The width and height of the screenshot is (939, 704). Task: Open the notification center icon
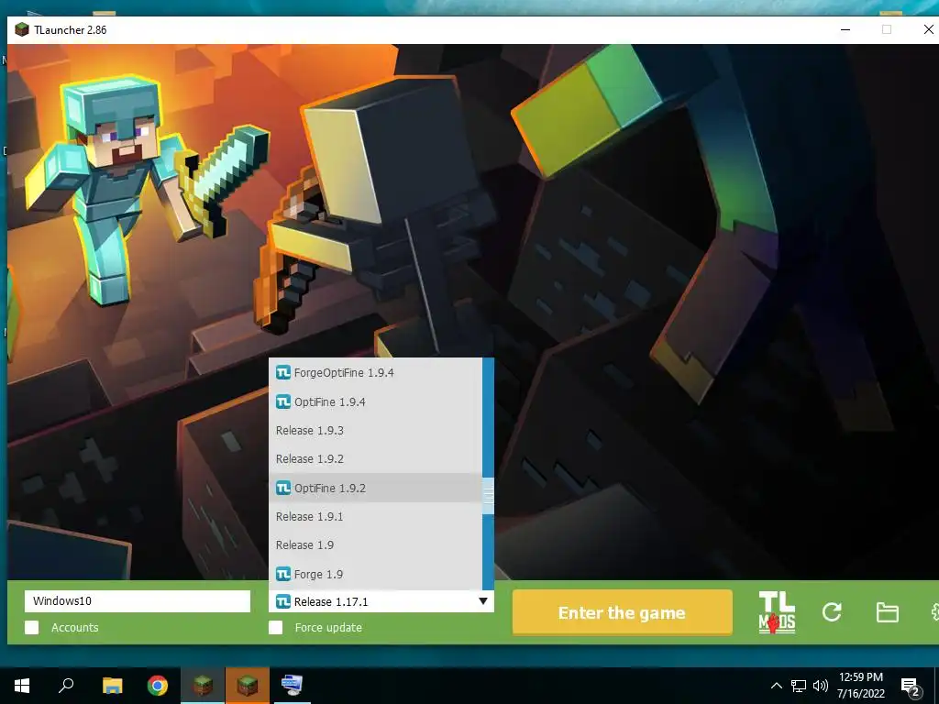tap(911, 687)
